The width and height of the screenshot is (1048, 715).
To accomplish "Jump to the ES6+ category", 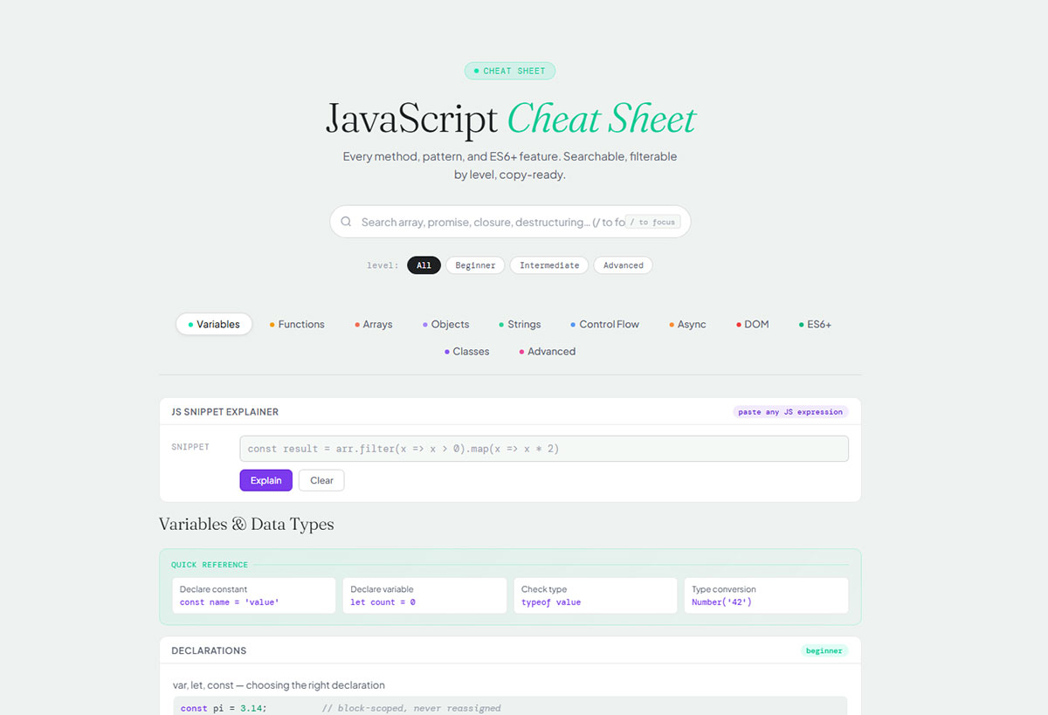I will (815, 324).
